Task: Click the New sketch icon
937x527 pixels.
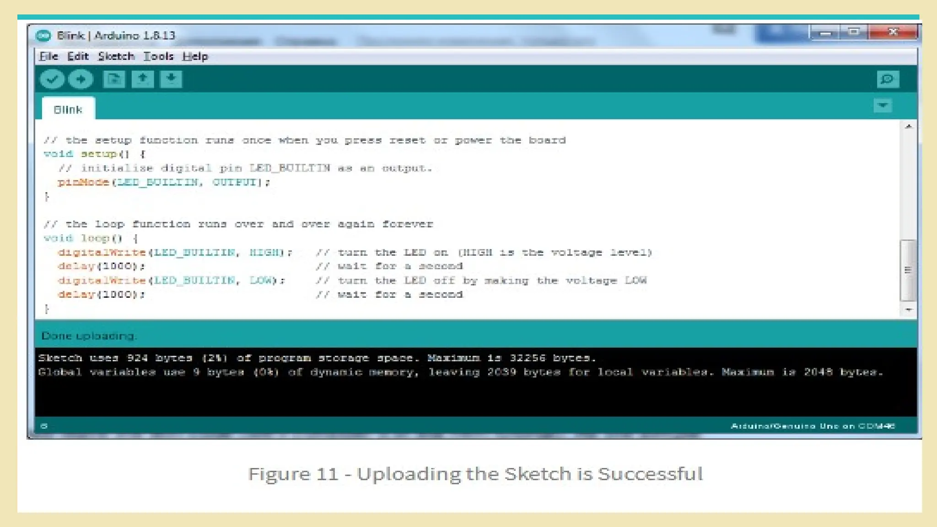Action: [x=113, y=79]
